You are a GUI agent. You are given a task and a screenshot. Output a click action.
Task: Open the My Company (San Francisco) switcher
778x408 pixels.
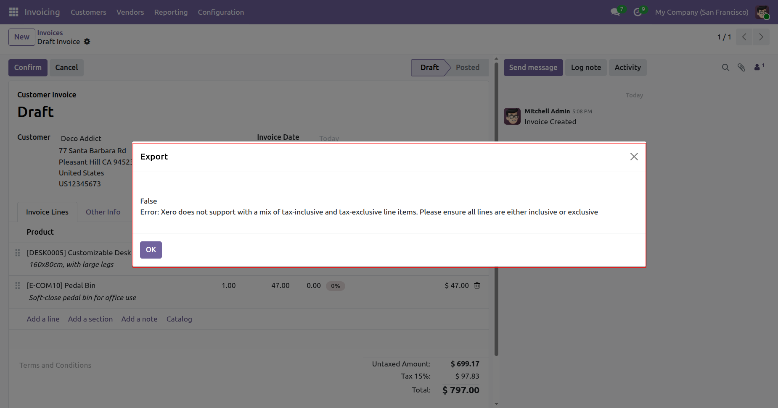click(x=702, y=12)
